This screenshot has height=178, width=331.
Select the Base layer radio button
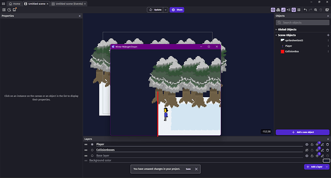[x=92, y=156]
